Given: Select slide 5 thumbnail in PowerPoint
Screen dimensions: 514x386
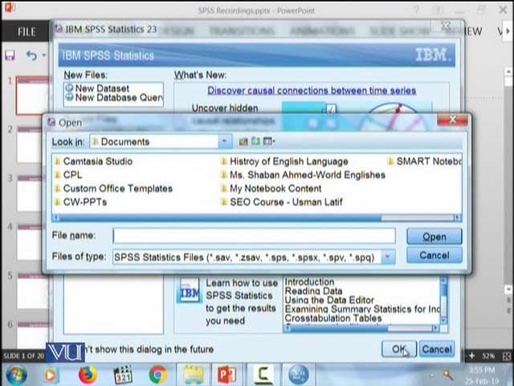Looking at the screenshot, I should click(x=33, y=291).
